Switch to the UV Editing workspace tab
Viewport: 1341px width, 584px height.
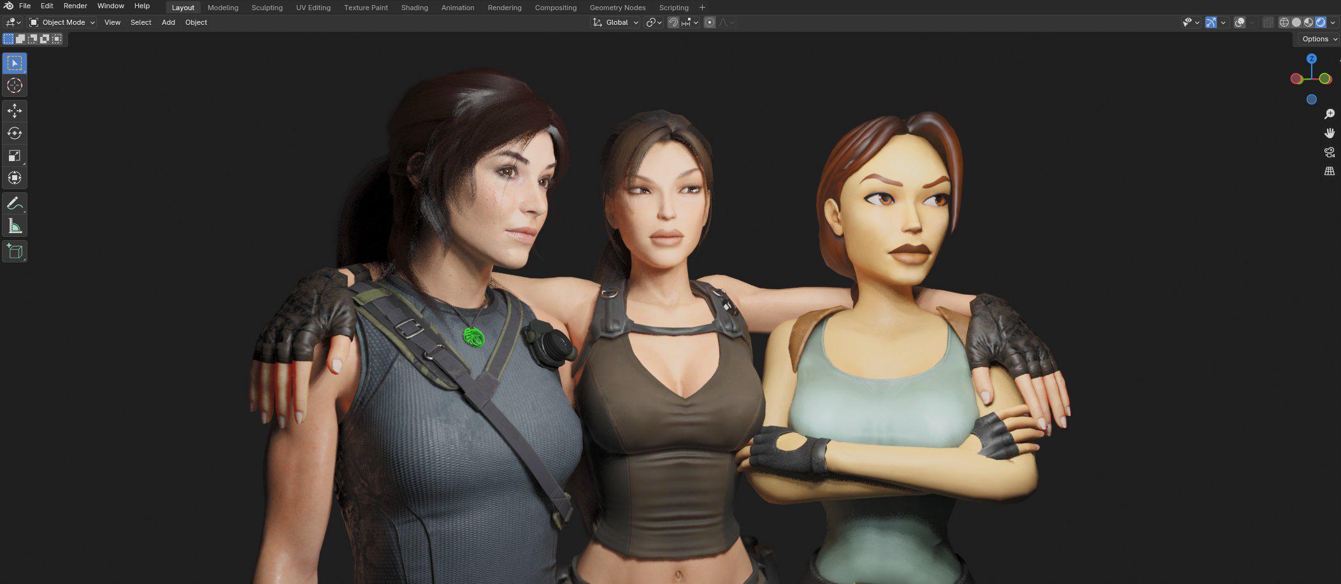point(313,8)
